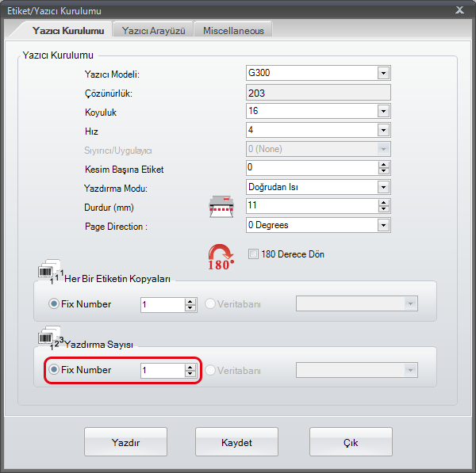Click the printer stop position icon
Image resolution: width=476 pixels, height=473 pixels.
click(x=221, y=206)
